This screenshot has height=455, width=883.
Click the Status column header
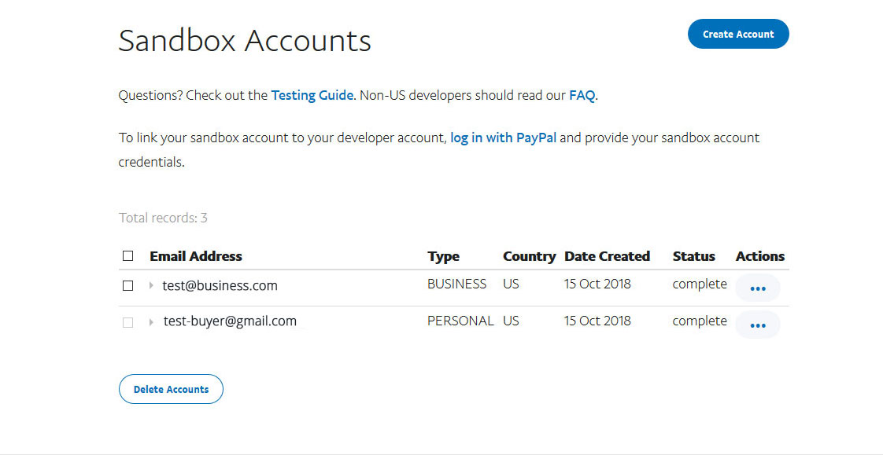pos(693,256)
